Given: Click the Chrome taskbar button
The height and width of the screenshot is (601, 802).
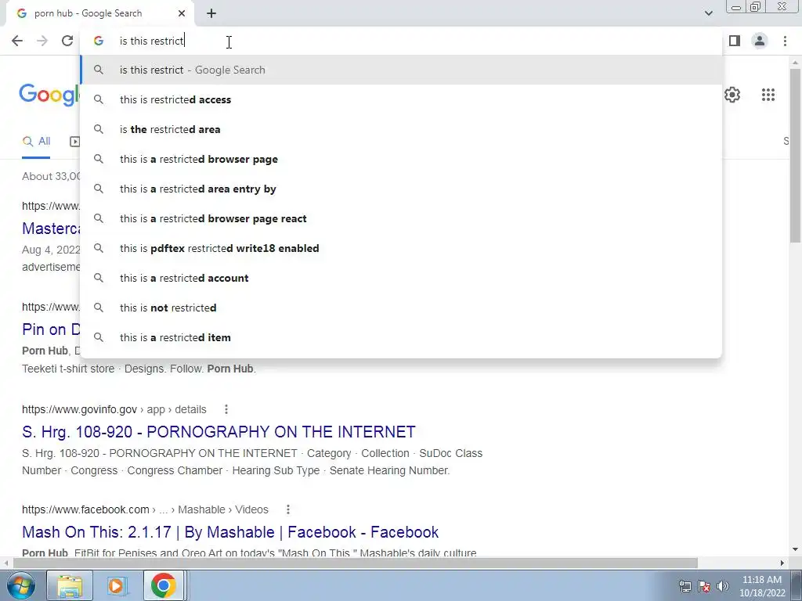Looking at the screenshot, I should [x=164, y=585].
